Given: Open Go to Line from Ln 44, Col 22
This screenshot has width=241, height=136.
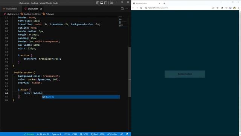Looking at the screenshot, I should pyautogui.click(x=43, y=134).
